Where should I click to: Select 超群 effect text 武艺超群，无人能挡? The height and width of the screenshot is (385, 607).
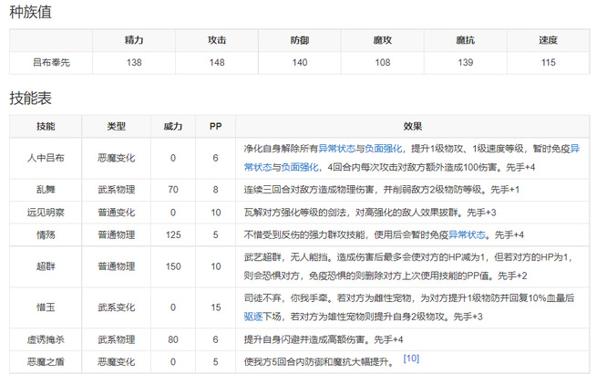click(285, 256)
